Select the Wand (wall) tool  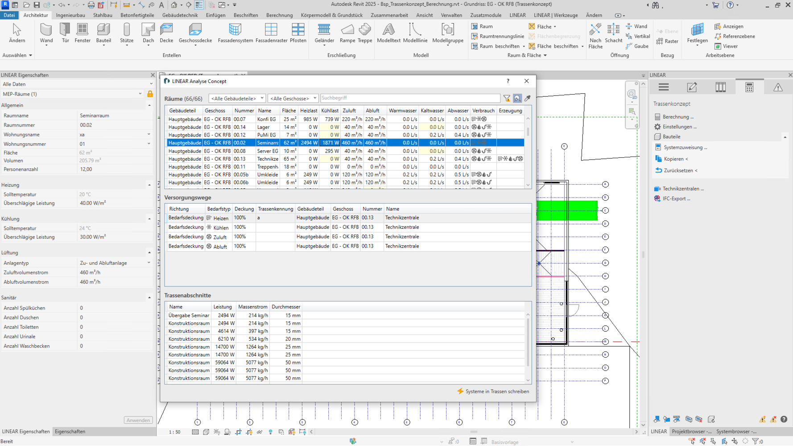[x=46, y=33]
